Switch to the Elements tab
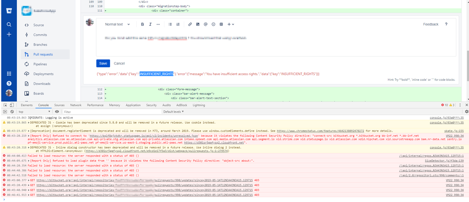The height and width of the screenshot is (202, 469). [27, 105]
